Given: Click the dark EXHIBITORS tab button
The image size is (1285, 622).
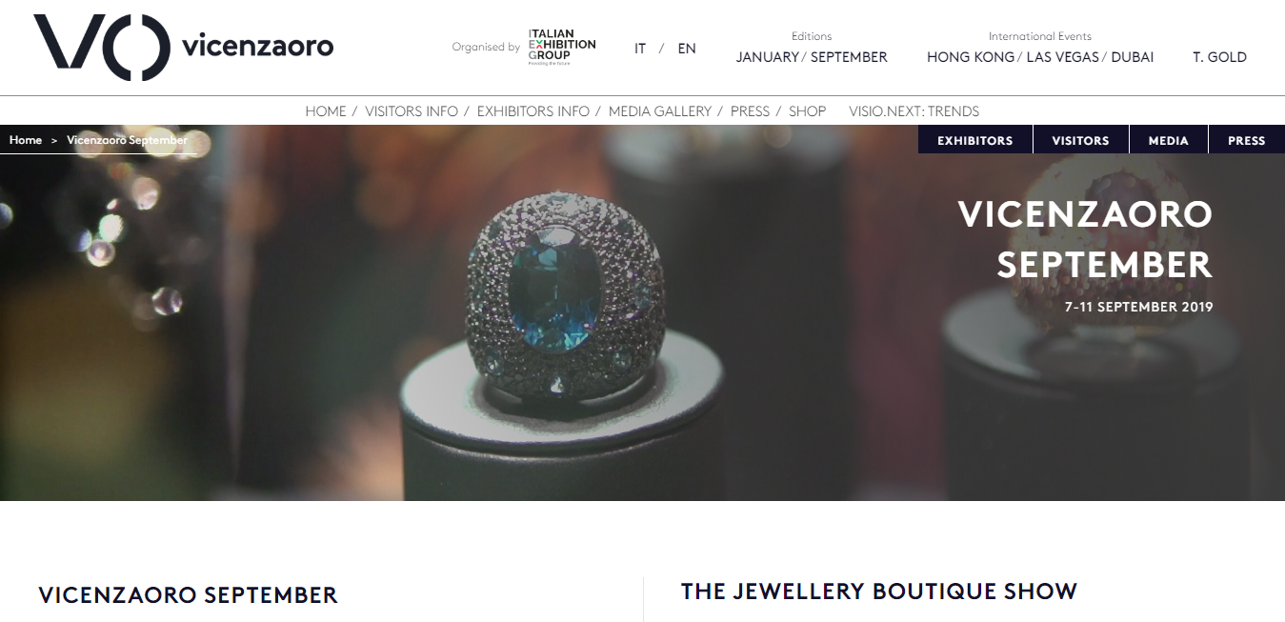Looking at the screenshot, I should point(975,140).
